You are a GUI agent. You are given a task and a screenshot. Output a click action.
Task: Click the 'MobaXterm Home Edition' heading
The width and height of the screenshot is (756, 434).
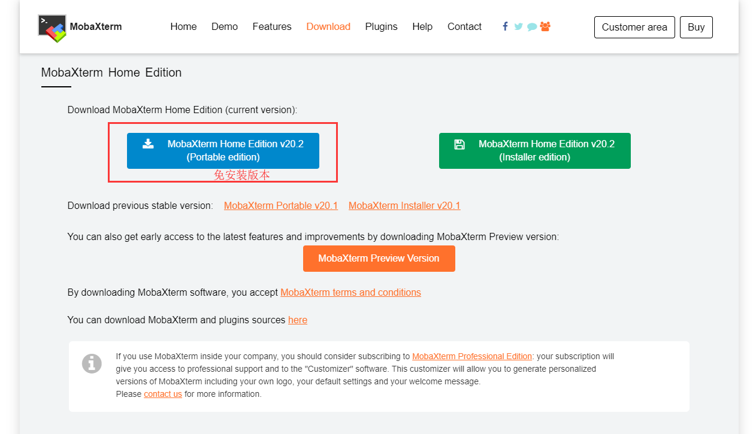tap(111, 72)
